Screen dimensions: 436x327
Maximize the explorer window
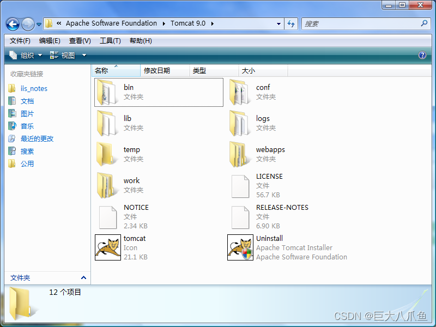[402, 5]
